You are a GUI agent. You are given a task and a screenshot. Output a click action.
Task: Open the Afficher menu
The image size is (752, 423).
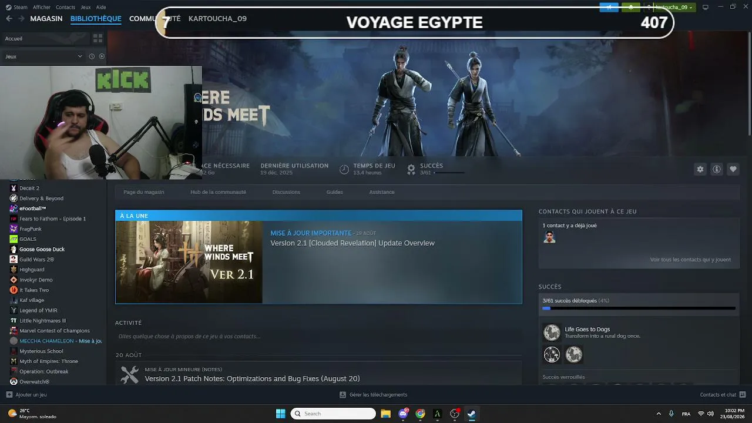(x=42, y=7)
